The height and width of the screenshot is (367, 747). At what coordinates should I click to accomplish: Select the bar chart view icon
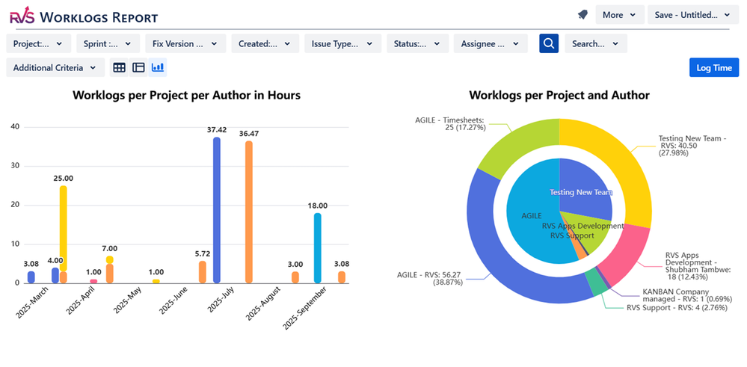pos(158,68)
